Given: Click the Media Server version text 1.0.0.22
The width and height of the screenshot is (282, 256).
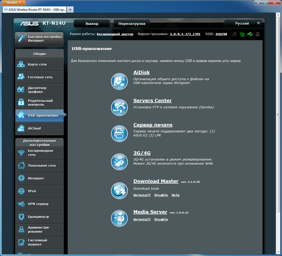Looking at the screenshot, I should click(x=179, y=212).
